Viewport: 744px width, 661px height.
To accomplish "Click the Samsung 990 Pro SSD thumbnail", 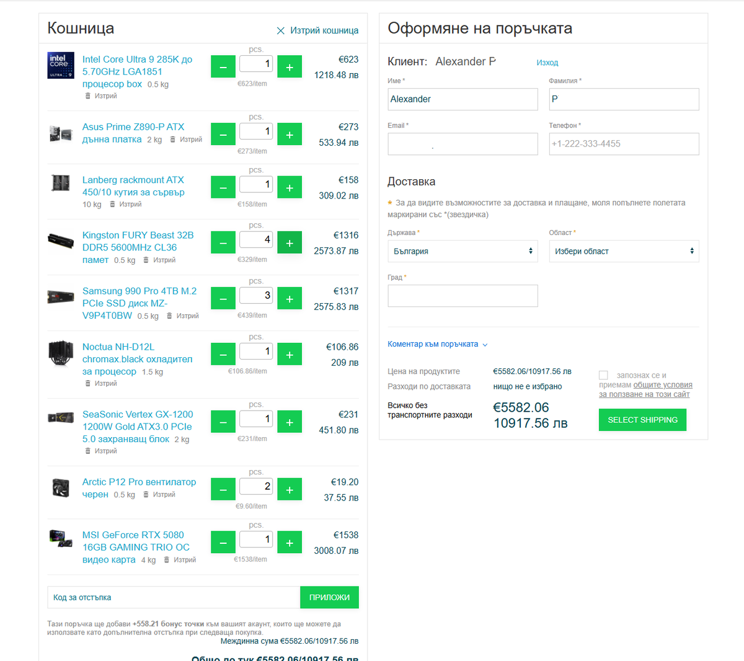I will pos(61,297).
